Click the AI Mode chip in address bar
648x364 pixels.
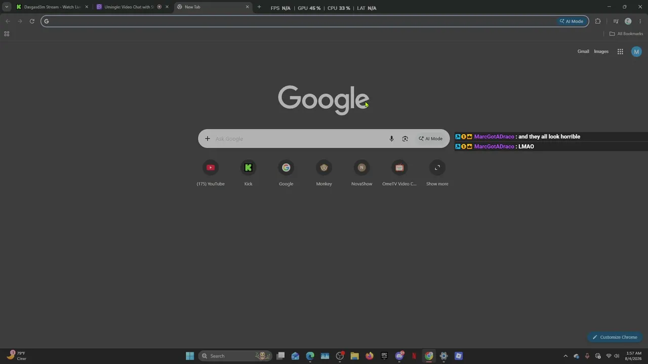click(572, 21)
